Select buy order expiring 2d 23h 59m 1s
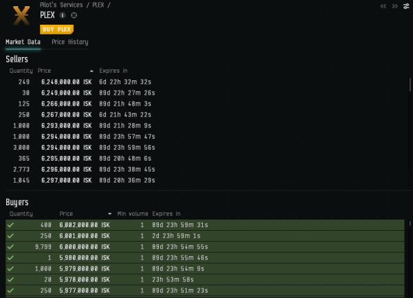Viewport: 413px width, 298px height. [205, 236]
